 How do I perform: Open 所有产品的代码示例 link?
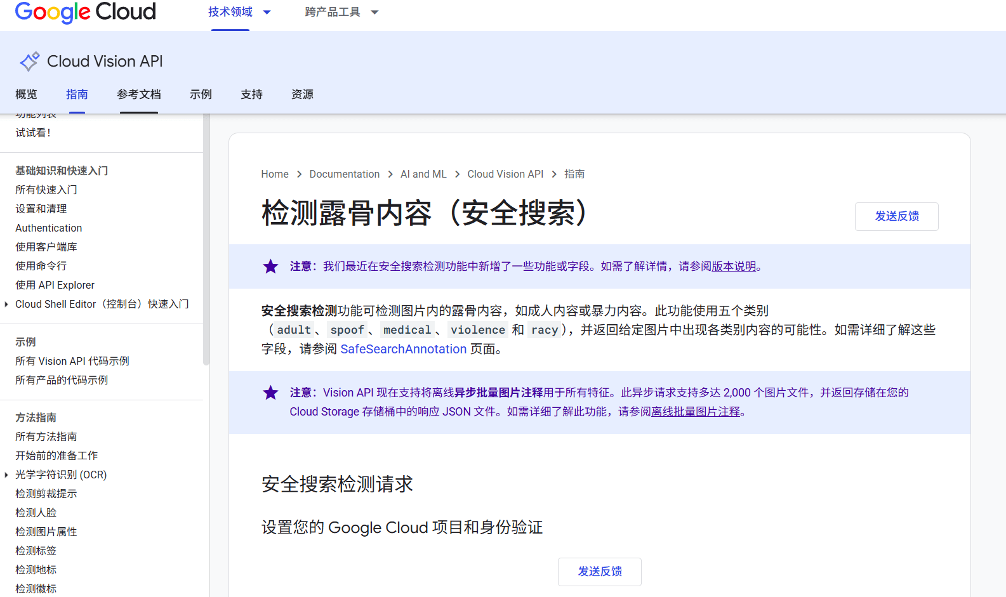click(62, 380)
